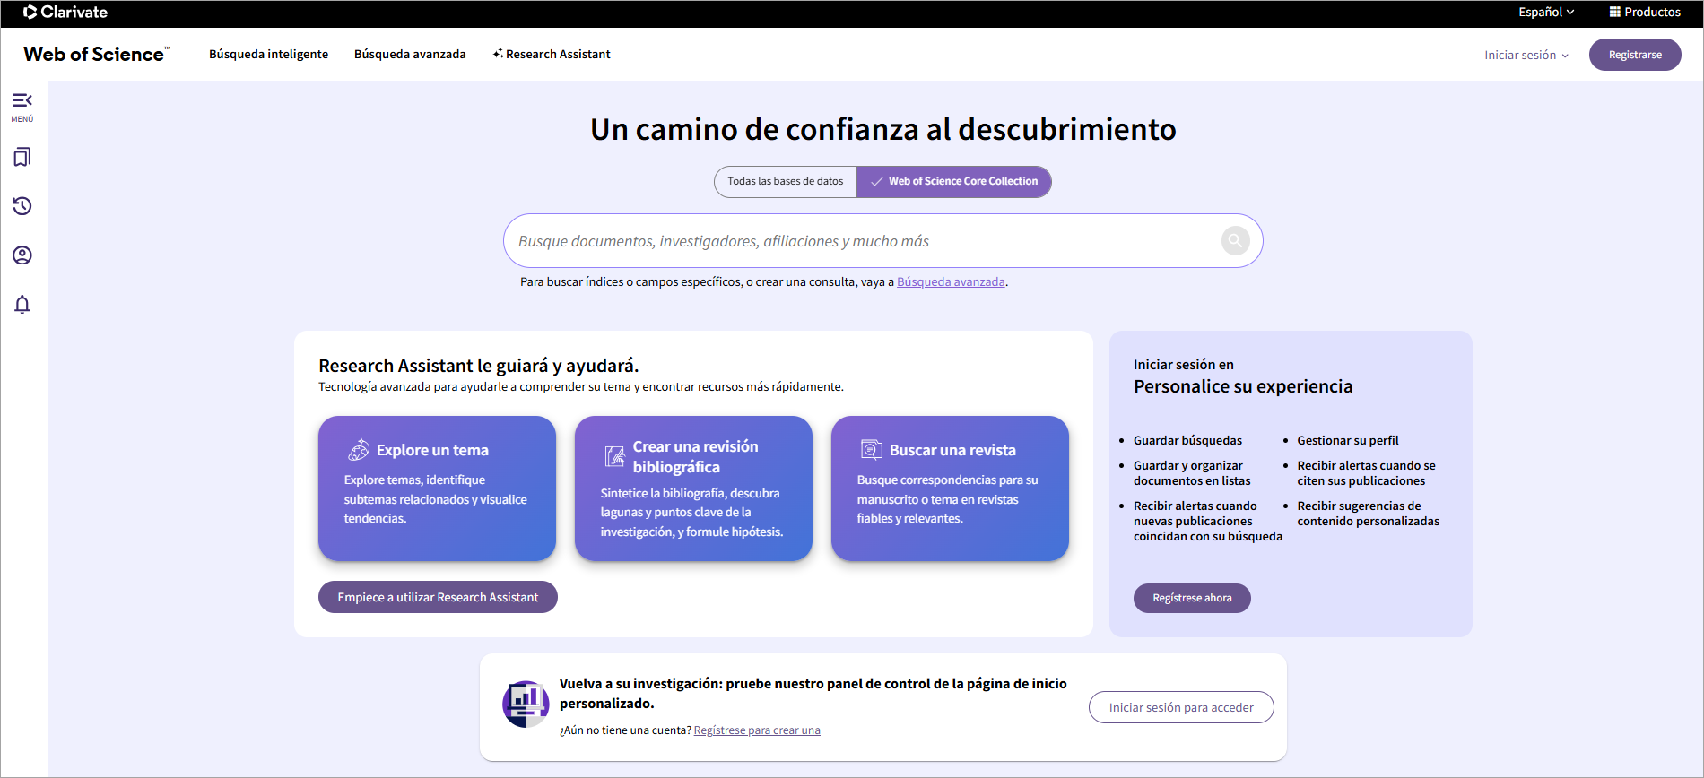Click the Clarivate logo
1704x778 pixels.
65,12
